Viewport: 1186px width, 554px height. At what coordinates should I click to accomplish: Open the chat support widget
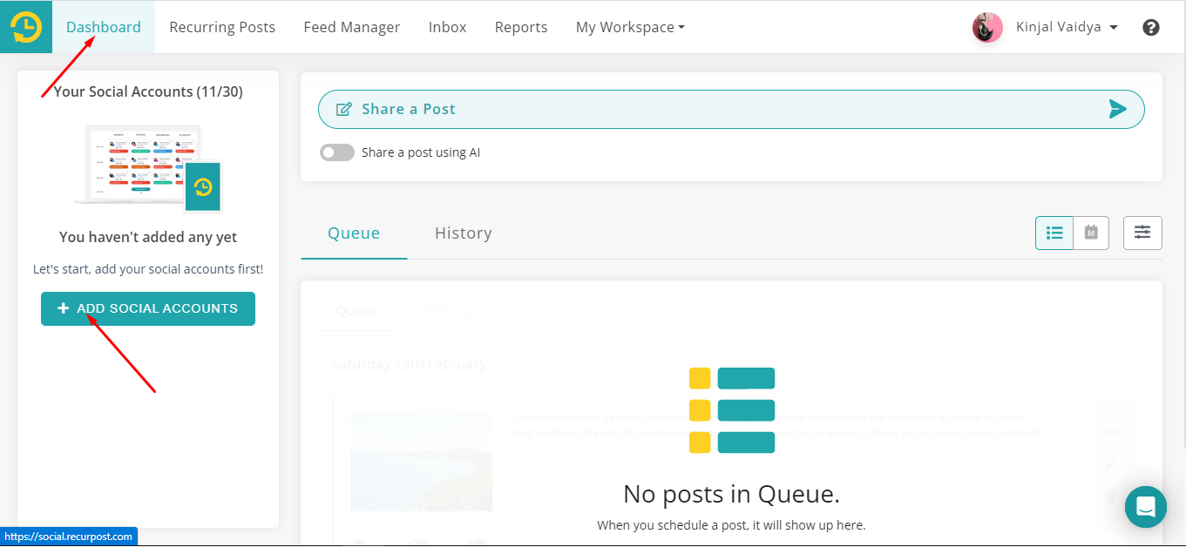point(1146,507)
